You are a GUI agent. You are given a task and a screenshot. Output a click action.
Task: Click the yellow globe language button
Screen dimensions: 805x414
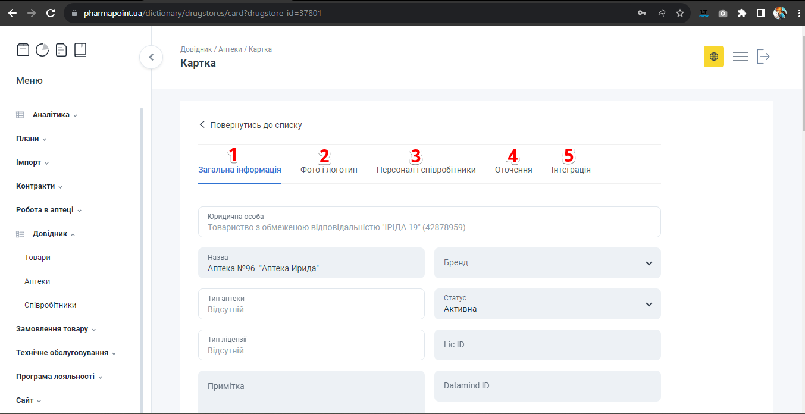(713, 57)
